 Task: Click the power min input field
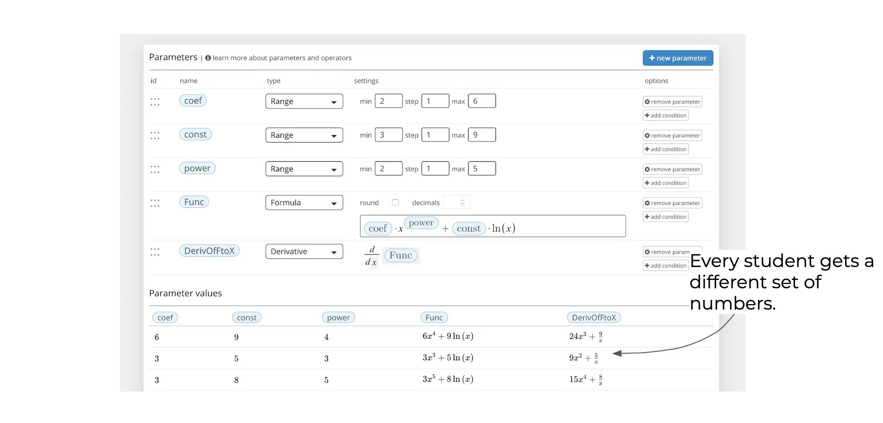388,168
